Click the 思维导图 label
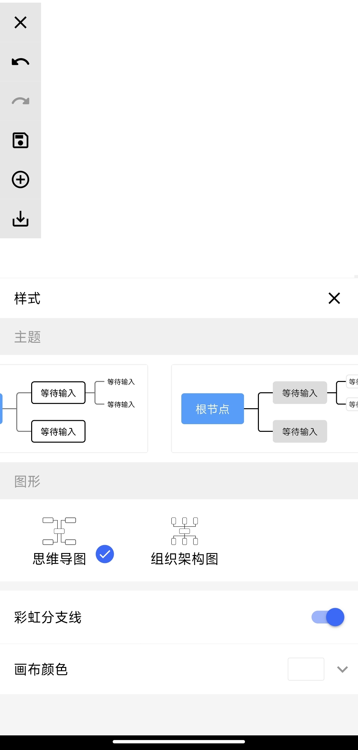358x750 pixels. (x=59, y=559)
